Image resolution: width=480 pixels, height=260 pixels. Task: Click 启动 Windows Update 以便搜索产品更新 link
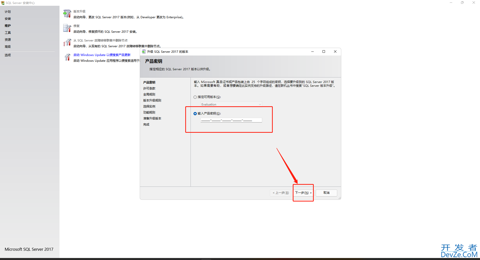[x=102, y=55]
